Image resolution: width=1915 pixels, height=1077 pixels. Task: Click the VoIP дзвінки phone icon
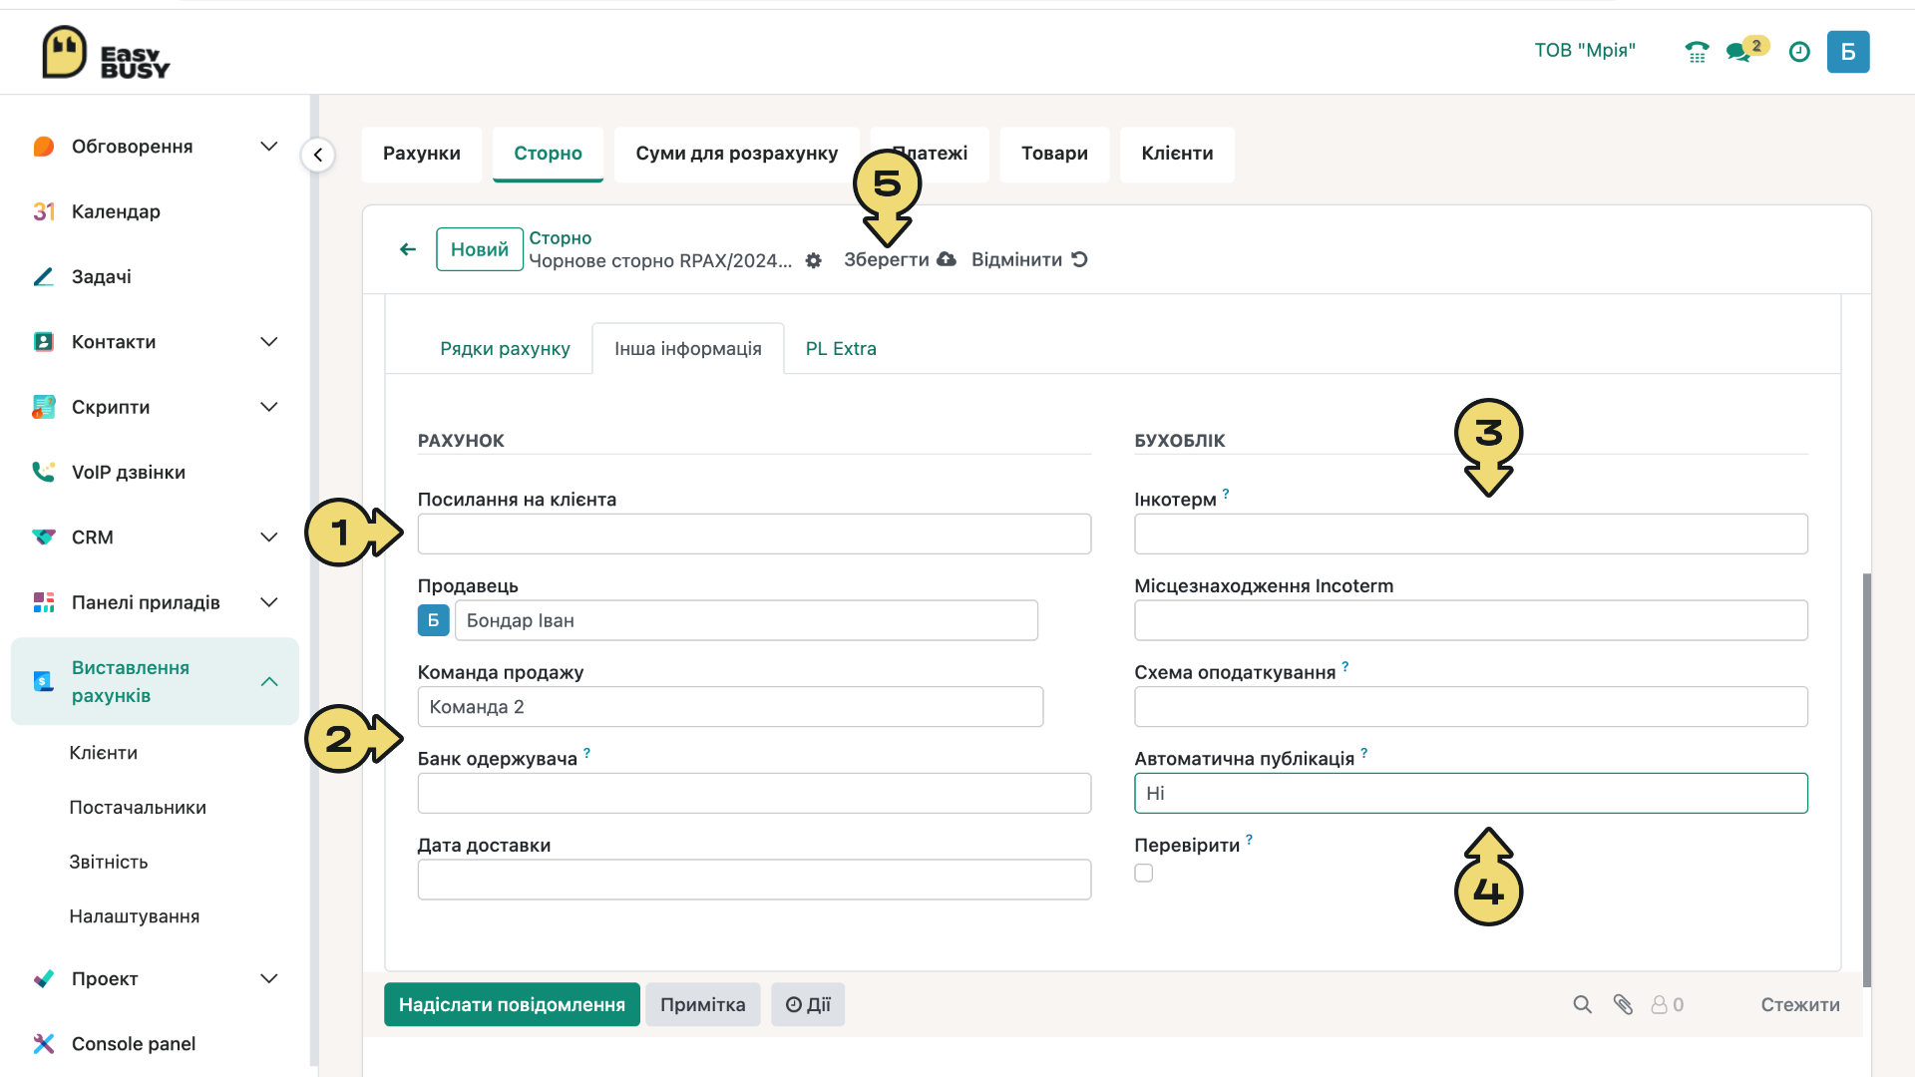43,472
